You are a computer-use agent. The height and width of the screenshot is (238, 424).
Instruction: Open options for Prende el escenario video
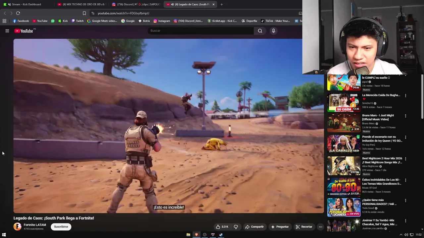[405, 137]
